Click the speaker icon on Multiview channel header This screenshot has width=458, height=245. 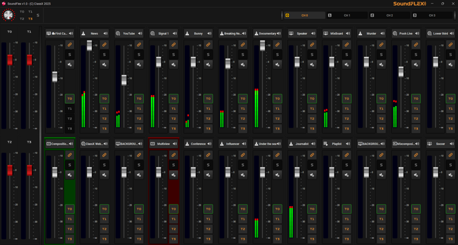click(x=175, y=144)
